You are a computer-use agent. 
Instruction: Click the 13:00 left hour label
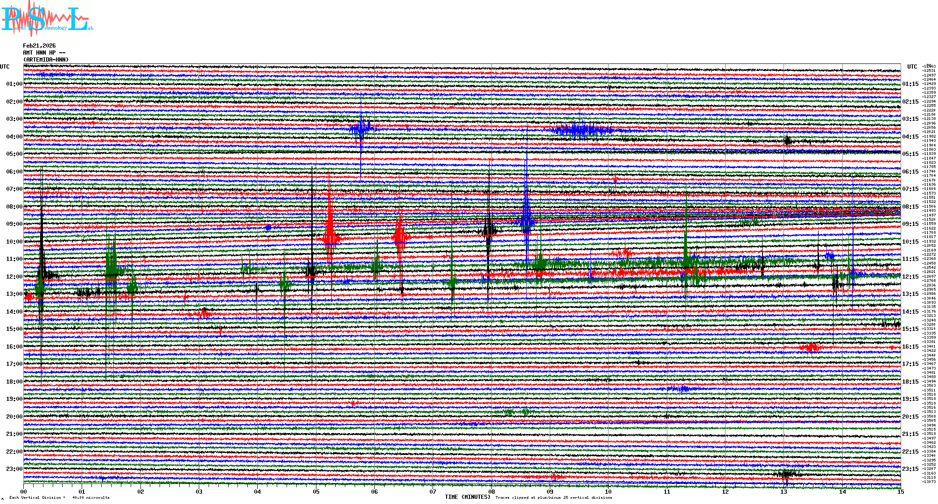(14, 294)
